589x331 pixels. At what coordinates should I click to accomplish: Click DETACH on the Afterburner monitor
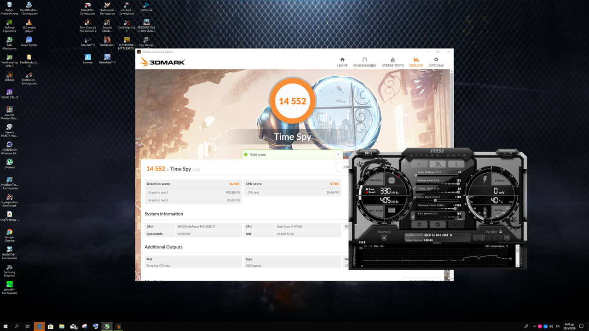(437, 243)
